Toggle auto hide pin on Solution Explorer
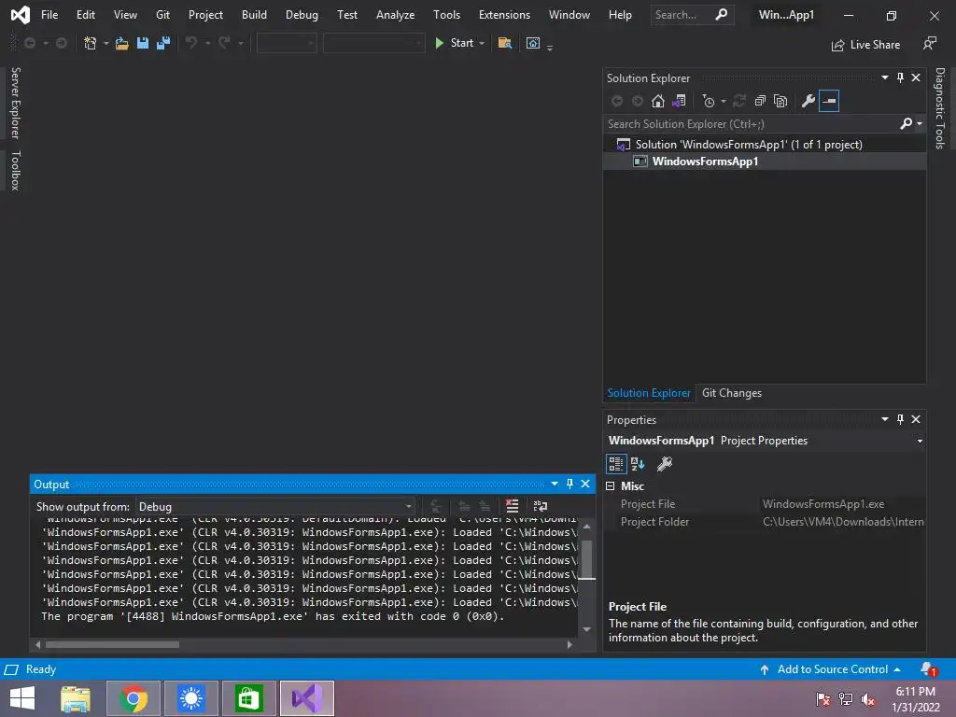 (x=901, y=78)
